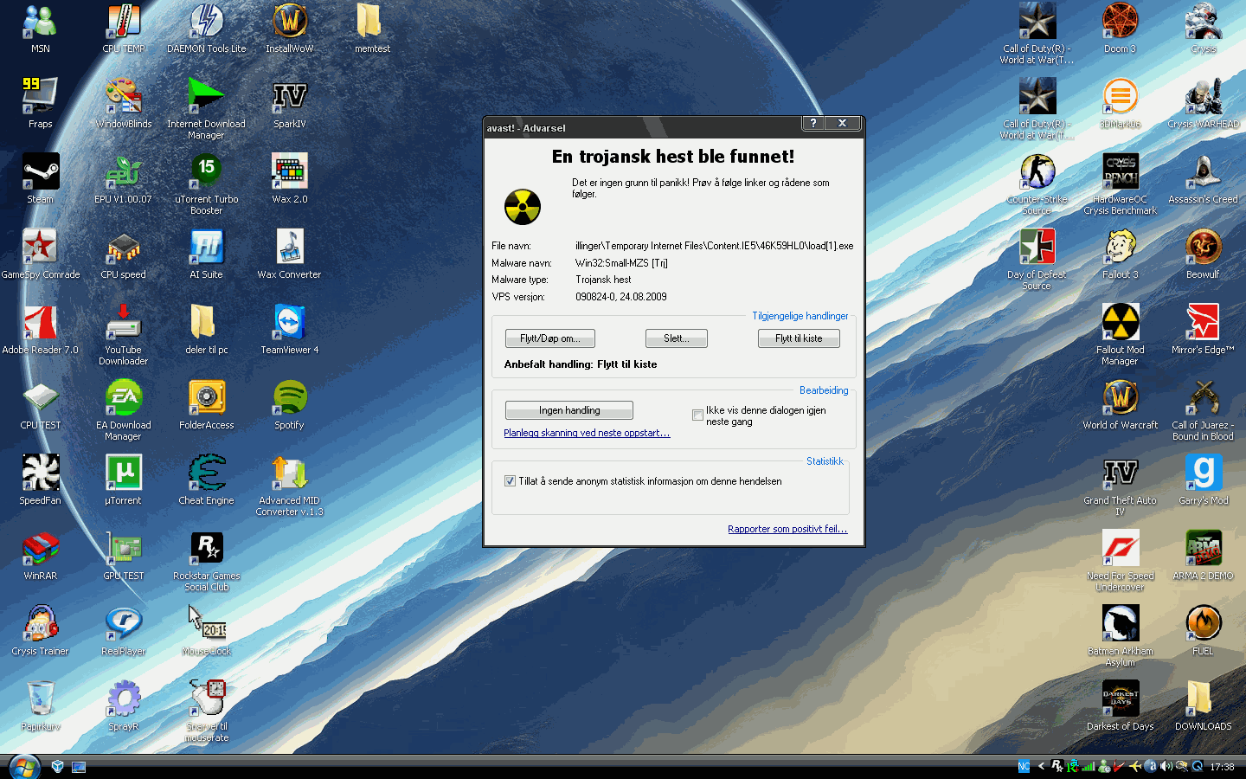Open Call of Juarez Bound in Blood
Viewport: 1246px width, 779px height.
(1203, 409)
